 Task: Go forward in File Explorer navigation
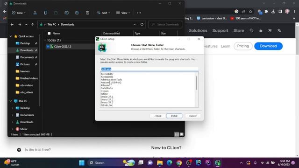coord(20,25)
